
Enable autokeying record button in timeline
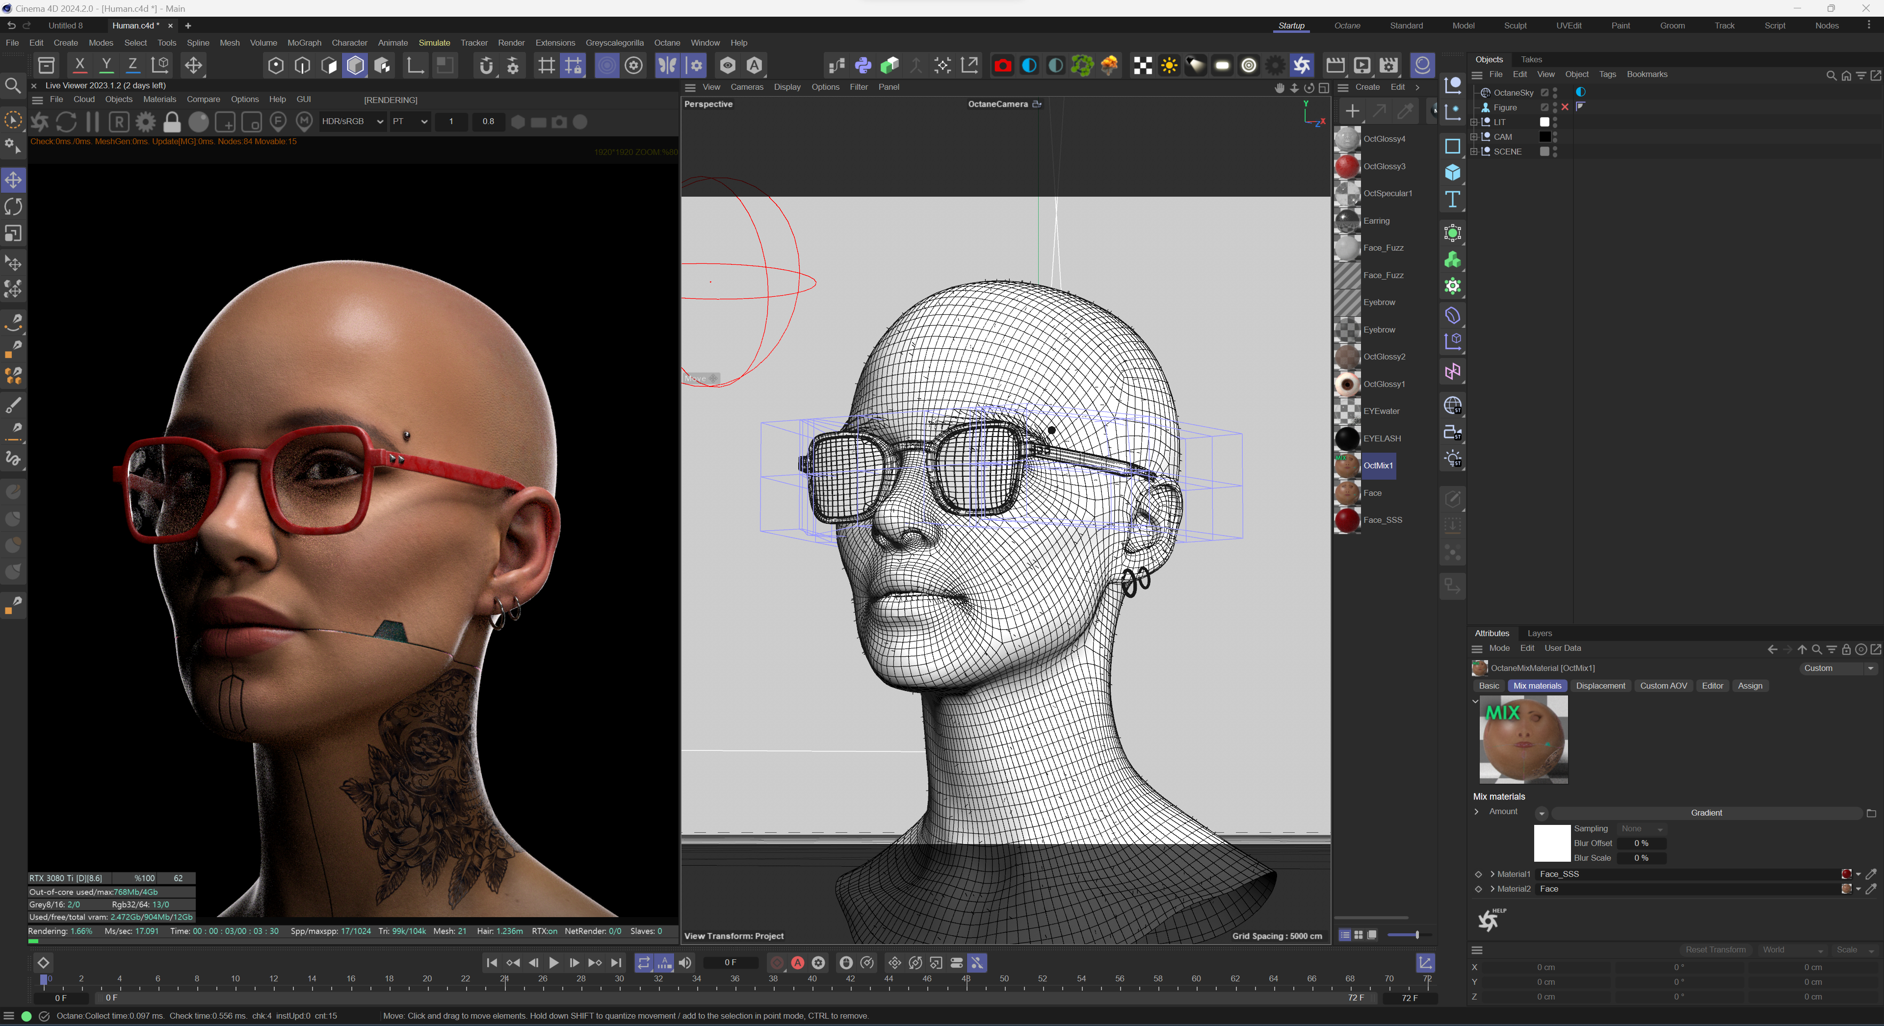pyautogui.click(x=797, y=963)
